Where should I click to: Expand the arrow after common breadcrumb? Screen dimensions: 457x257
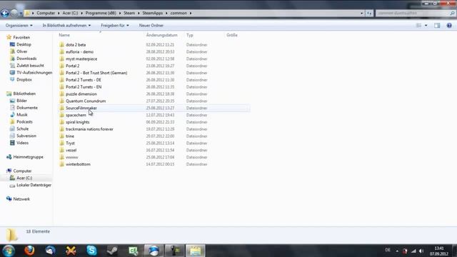(191, 13)
